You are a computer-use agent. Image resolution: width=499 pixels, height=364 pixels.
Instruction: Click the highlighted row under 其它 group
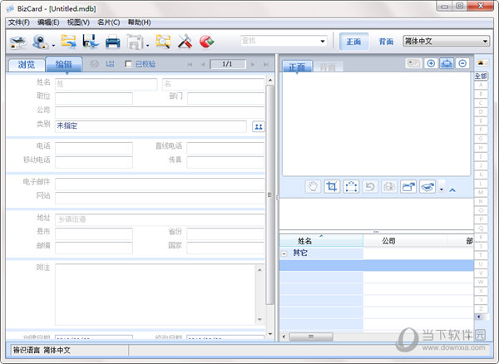[x=377, y=265]
